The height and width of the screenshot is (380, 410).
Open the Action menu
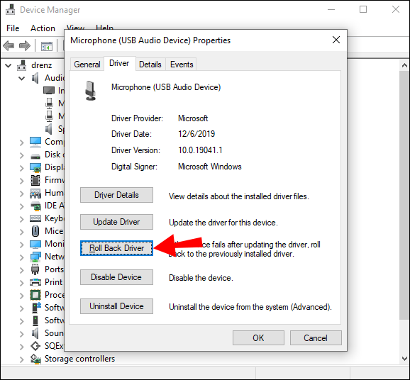pos(43,28)
